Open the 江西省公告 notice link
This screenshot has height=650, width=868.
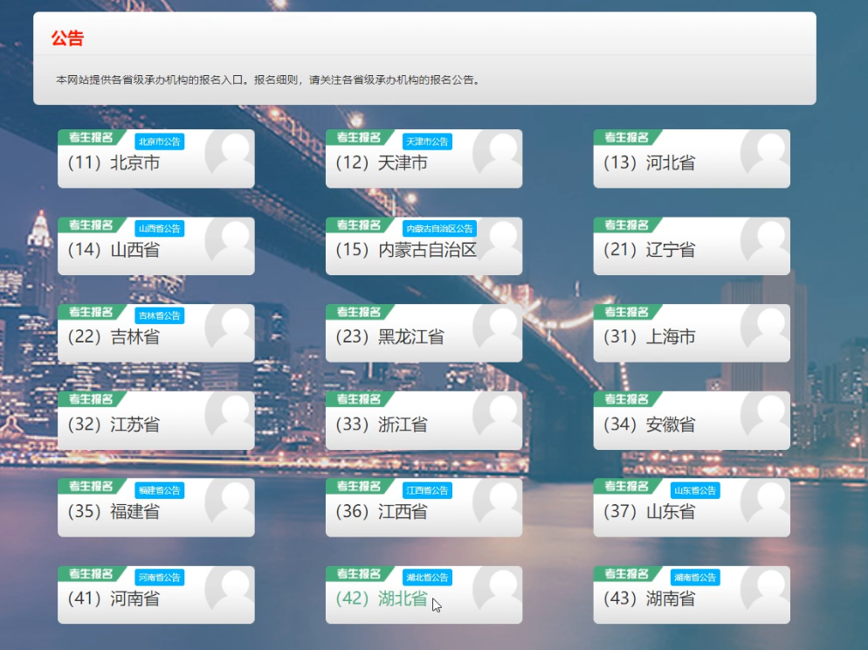(427, 490)
